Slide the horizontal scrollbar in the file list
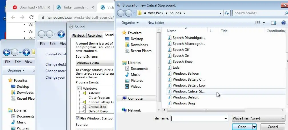The width and height of the screenshot is (288, 130). (x=206, y=110)
